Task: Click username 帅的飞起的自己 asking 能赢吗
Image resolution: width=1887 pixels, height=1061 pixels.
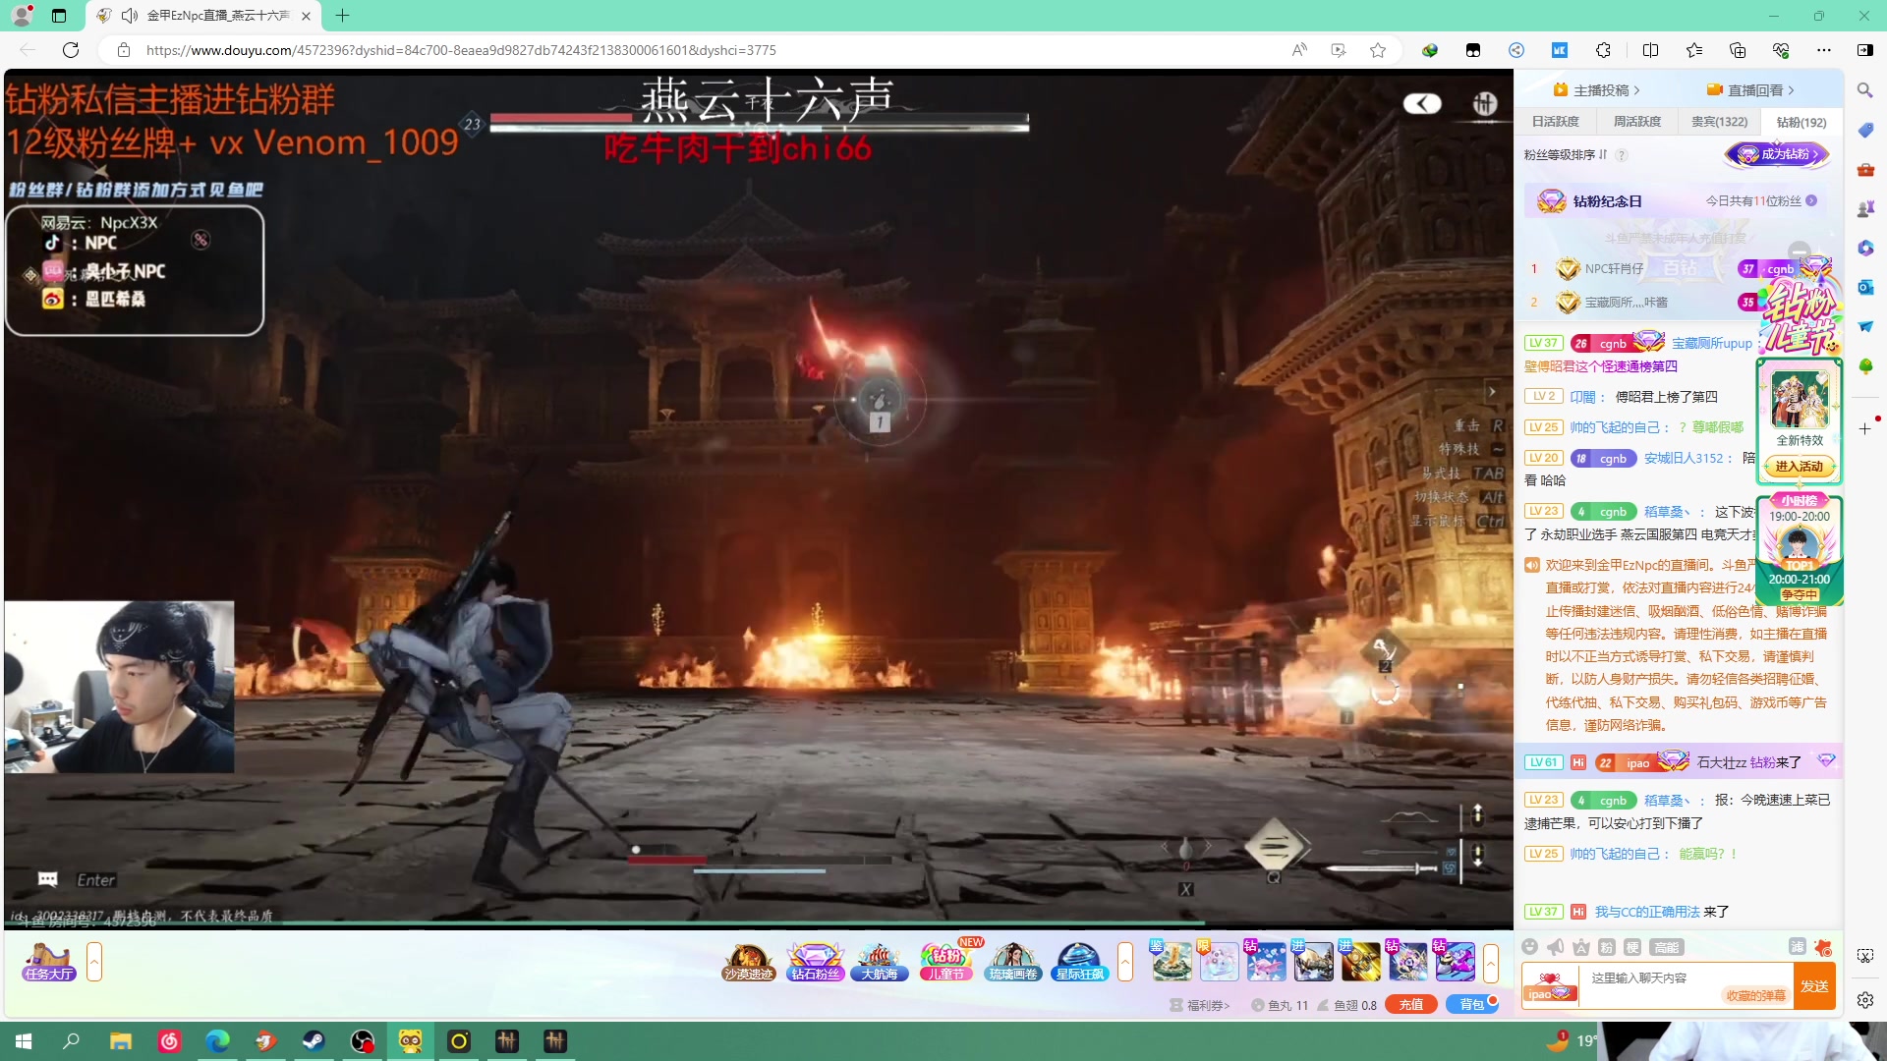Action: [x=1615, y=854]
